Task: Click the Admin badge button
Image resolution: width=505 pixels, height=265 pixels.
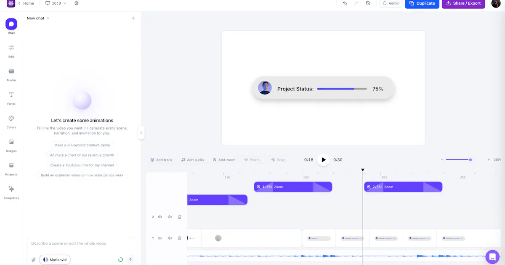Action: click(x=391, y=3)
